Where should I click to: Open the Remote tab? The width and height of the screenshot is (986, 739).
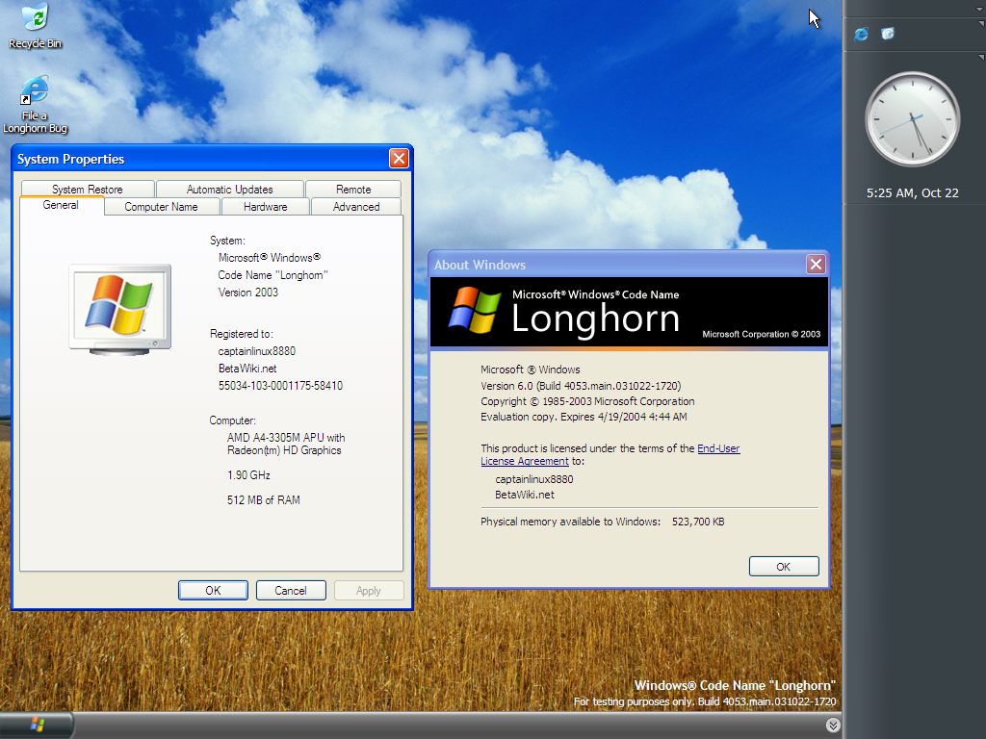pos(353,190)
